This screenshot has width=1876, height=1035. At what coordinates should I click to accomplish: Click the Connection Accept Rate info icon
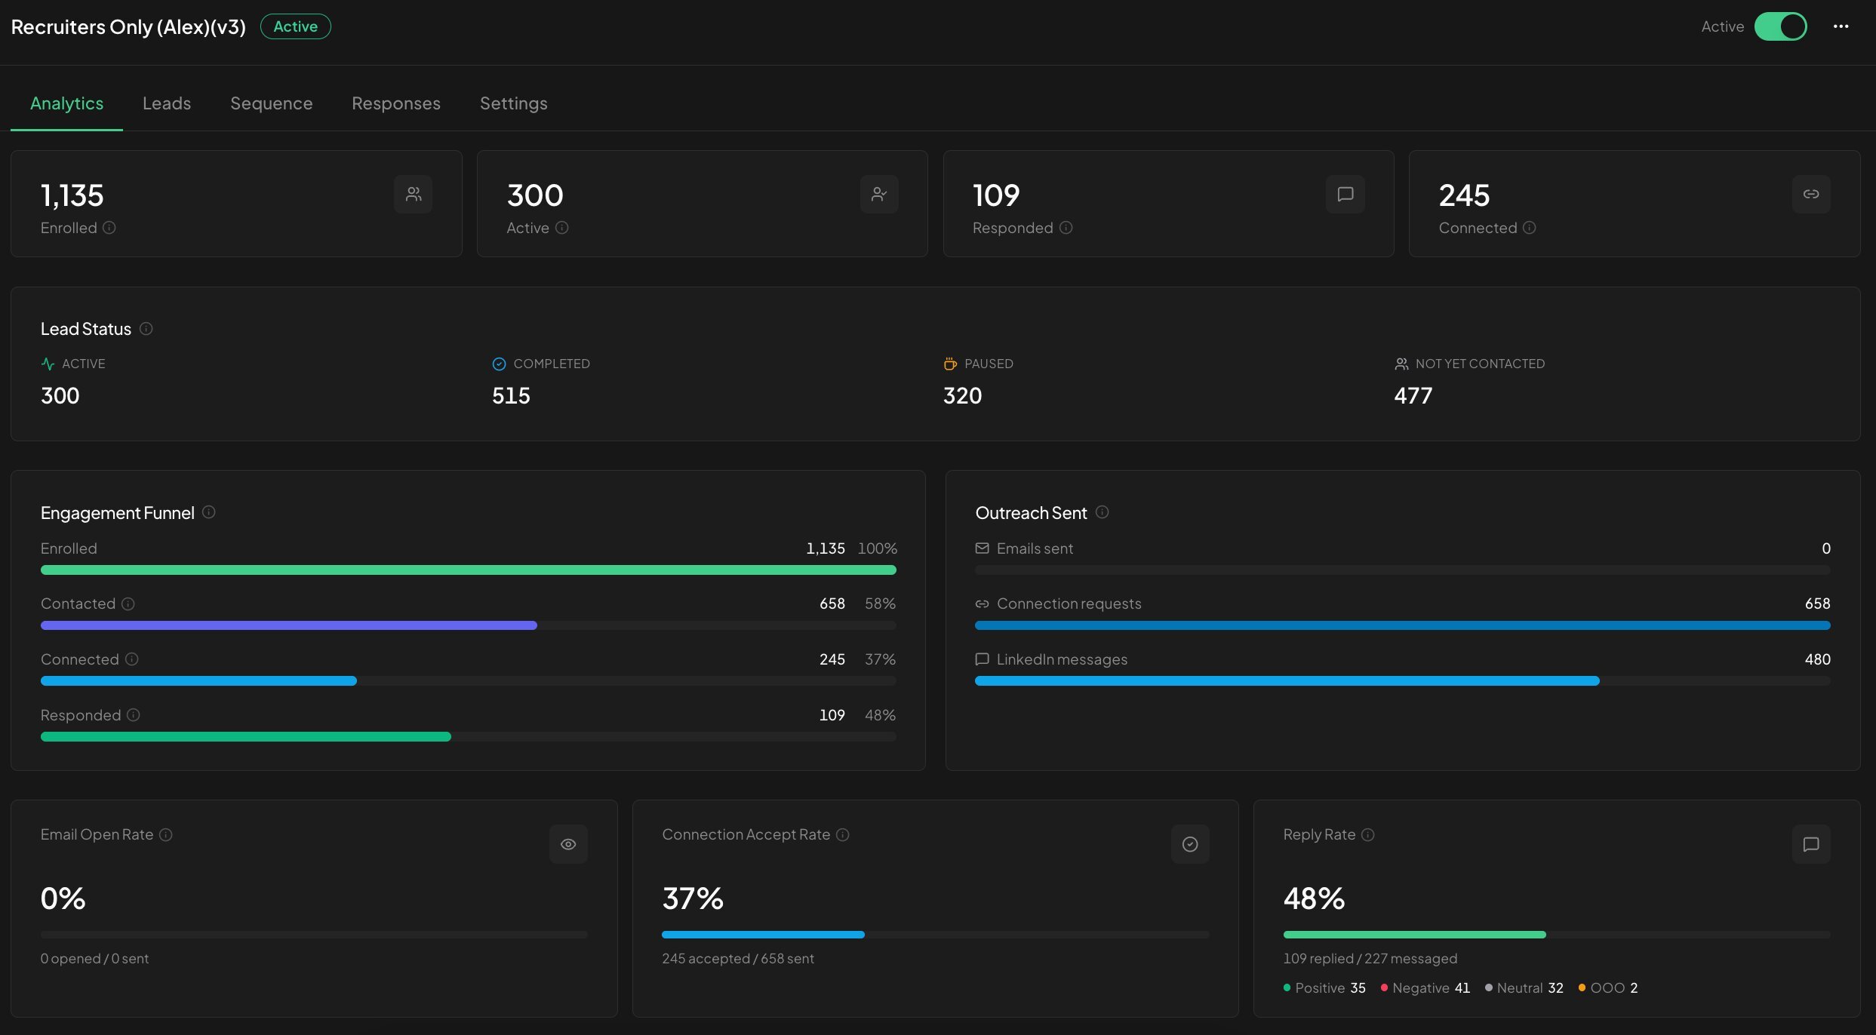click(843, 834)
